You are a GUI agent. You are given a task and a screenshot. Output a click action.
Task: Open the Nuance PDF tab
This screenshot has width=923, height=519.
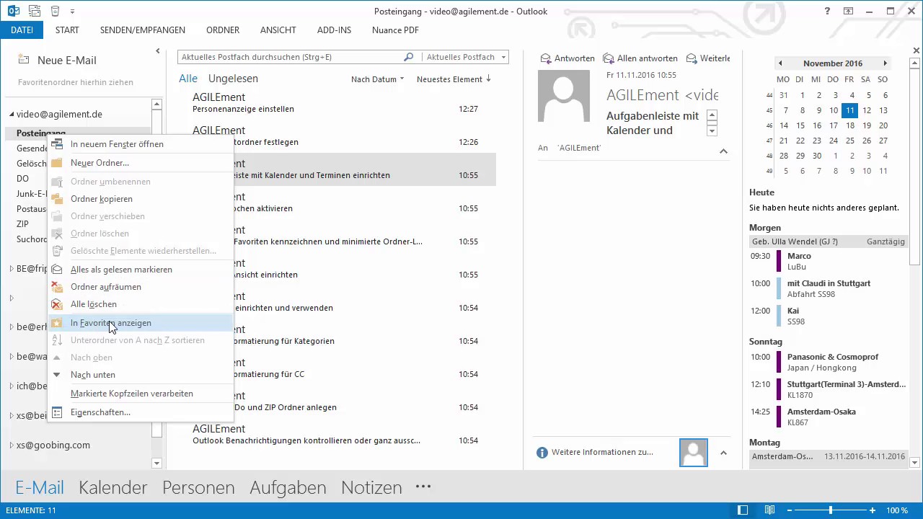pos(395,30)
